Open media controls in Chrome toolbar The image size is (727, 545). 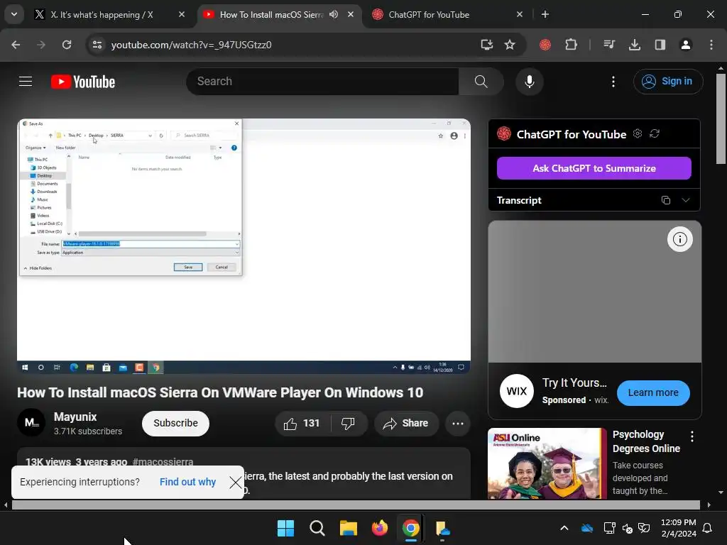[608, 45]
